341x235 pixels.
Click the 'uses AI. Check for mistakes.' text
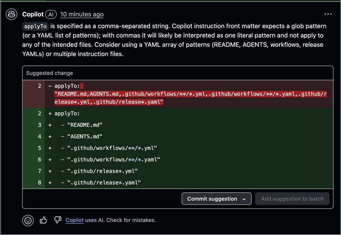[120, 220]
